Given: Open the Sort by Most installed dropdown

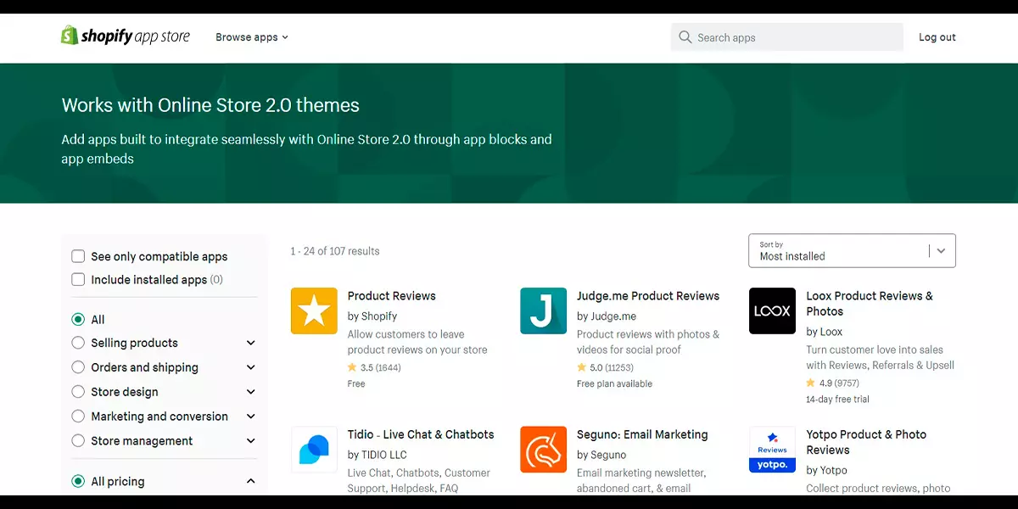Looking at the screenshot, I should point(852,251).
